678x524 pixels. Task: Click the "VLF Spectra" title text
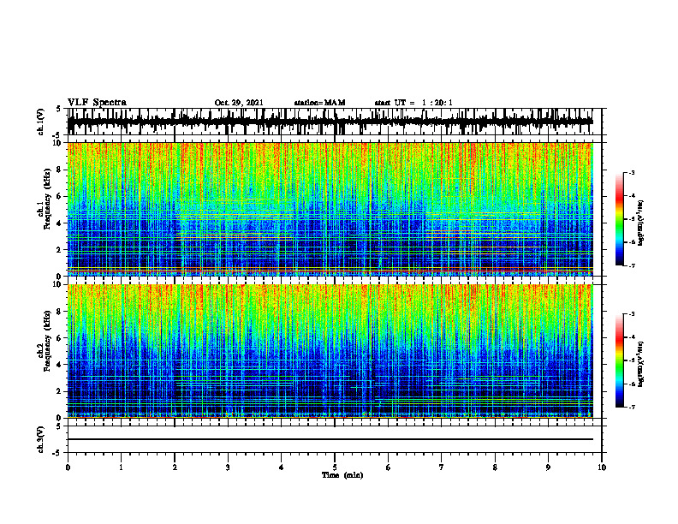97,103
